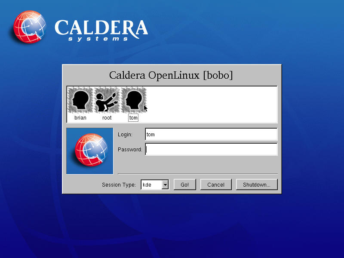The width and height of the screenshot is (344, 258).
Task: Open the Shutdown... dialog
Action: click(x=257, y=185)
